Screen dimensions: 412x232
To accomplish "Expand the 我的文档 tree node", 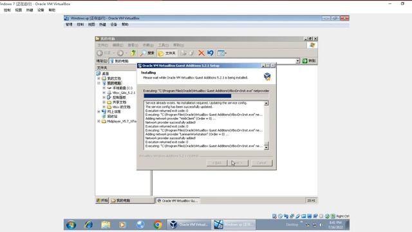I will (98, 79).
